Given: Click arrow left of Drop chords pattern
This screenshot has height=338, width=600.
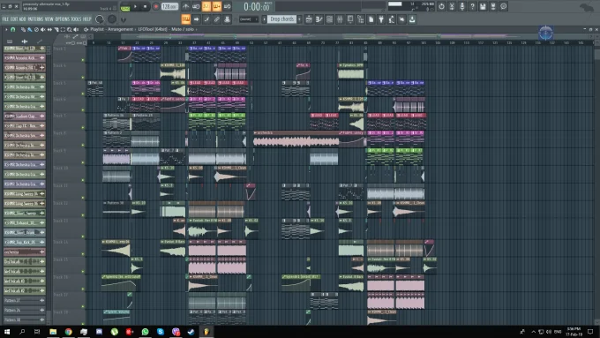Looking at the screenshot, I should pyautogui.click(x=264, y=19).
